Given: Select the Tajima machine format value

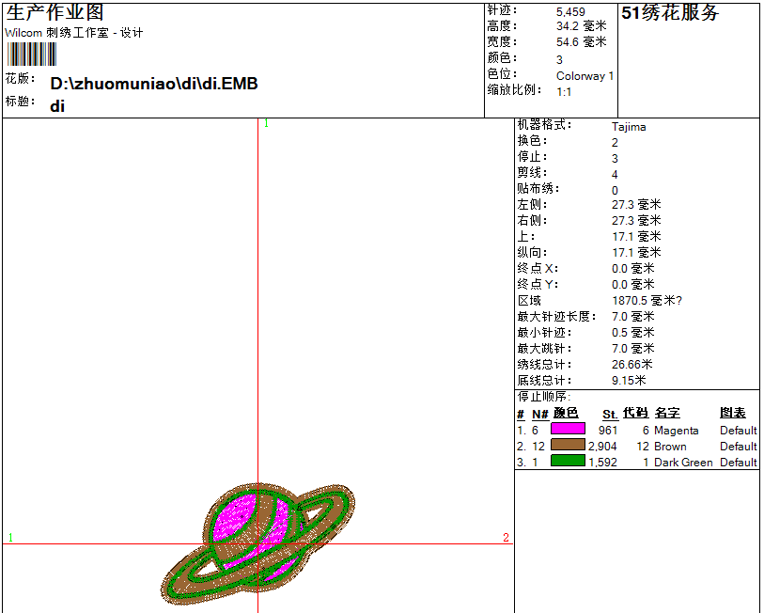Looking at the screenshot, I should point(629,126).
